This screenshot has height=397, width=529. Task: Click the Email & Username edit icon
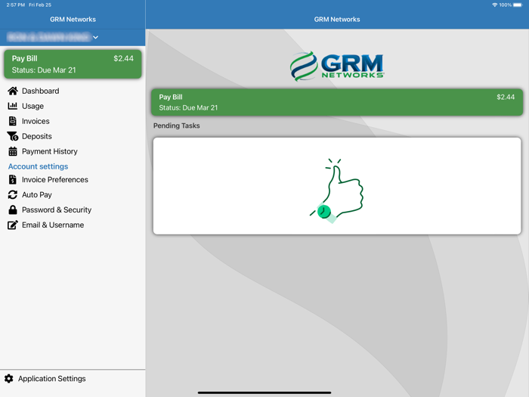[13, 225]
